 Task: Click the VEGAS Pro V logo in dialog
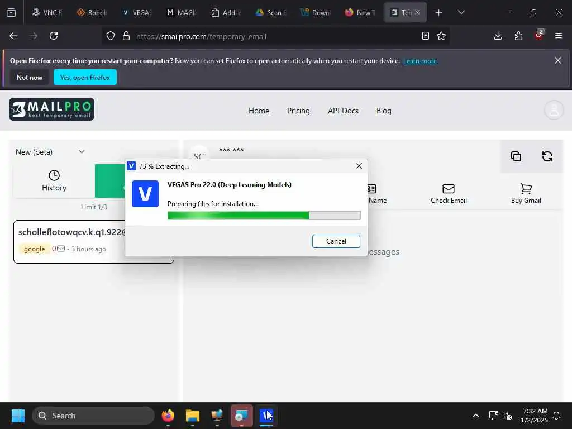[145, 194]
